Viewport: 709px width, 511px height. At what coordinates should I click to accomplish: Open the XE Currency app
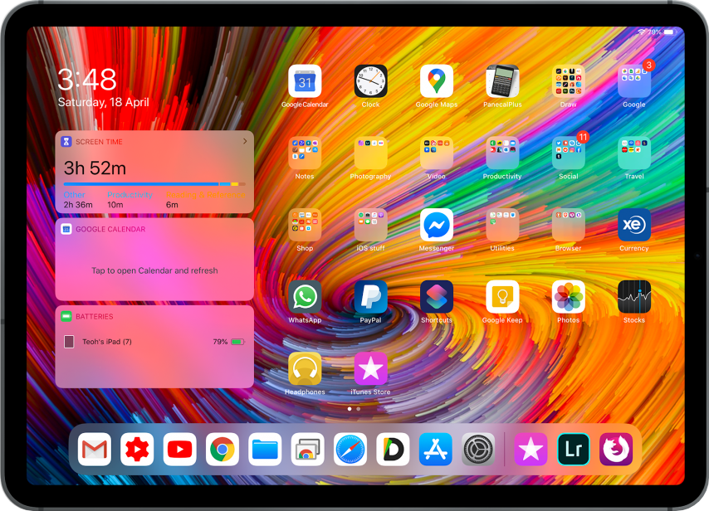point(634,225)
